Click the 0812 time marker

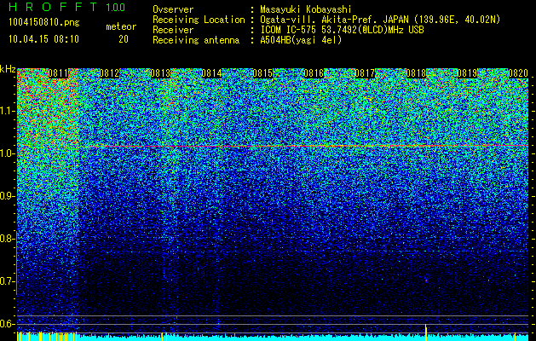[109, 73]
